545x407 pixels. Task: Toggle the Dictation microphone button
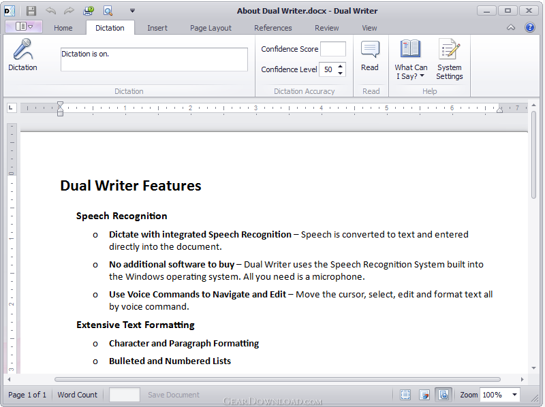(x=22, y=55)
